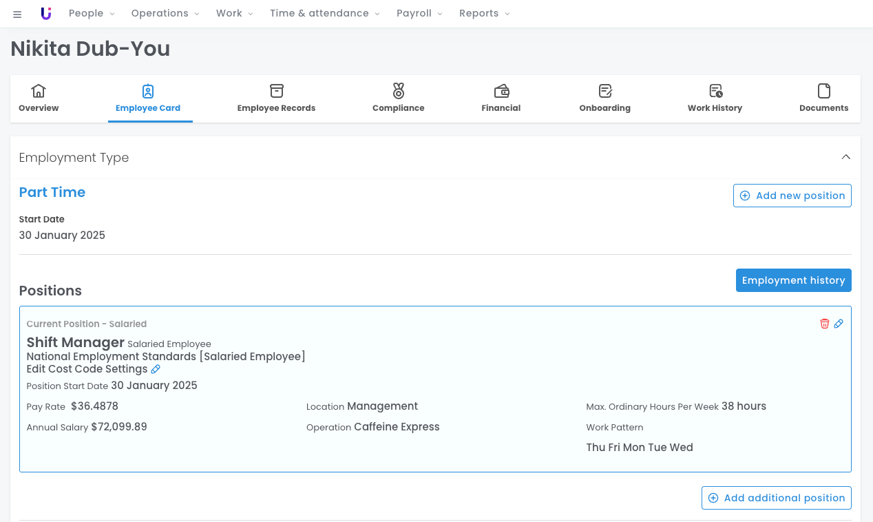Open the hamburger navigation menu
The image size is (873, 522).
click(17, 14)
